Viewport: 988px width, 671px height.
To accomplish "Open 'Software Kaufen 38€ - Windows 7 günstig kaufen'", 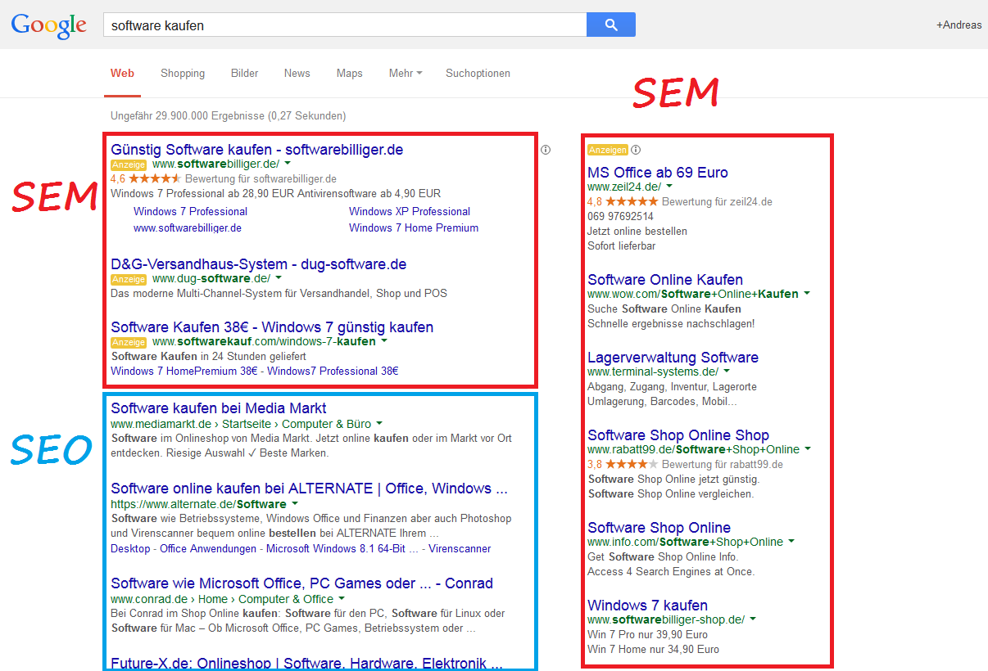I will click(x=272, y=327).
